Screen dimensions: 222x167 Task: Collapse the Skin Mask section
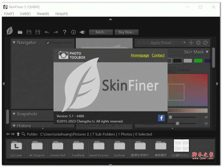coord(207,52)
